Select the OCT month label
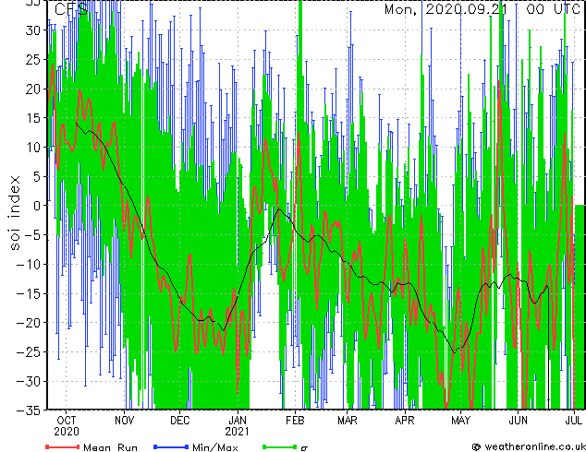Image resolution: width=586 pixels, height=452 pixels. click(x=67, y=421)
